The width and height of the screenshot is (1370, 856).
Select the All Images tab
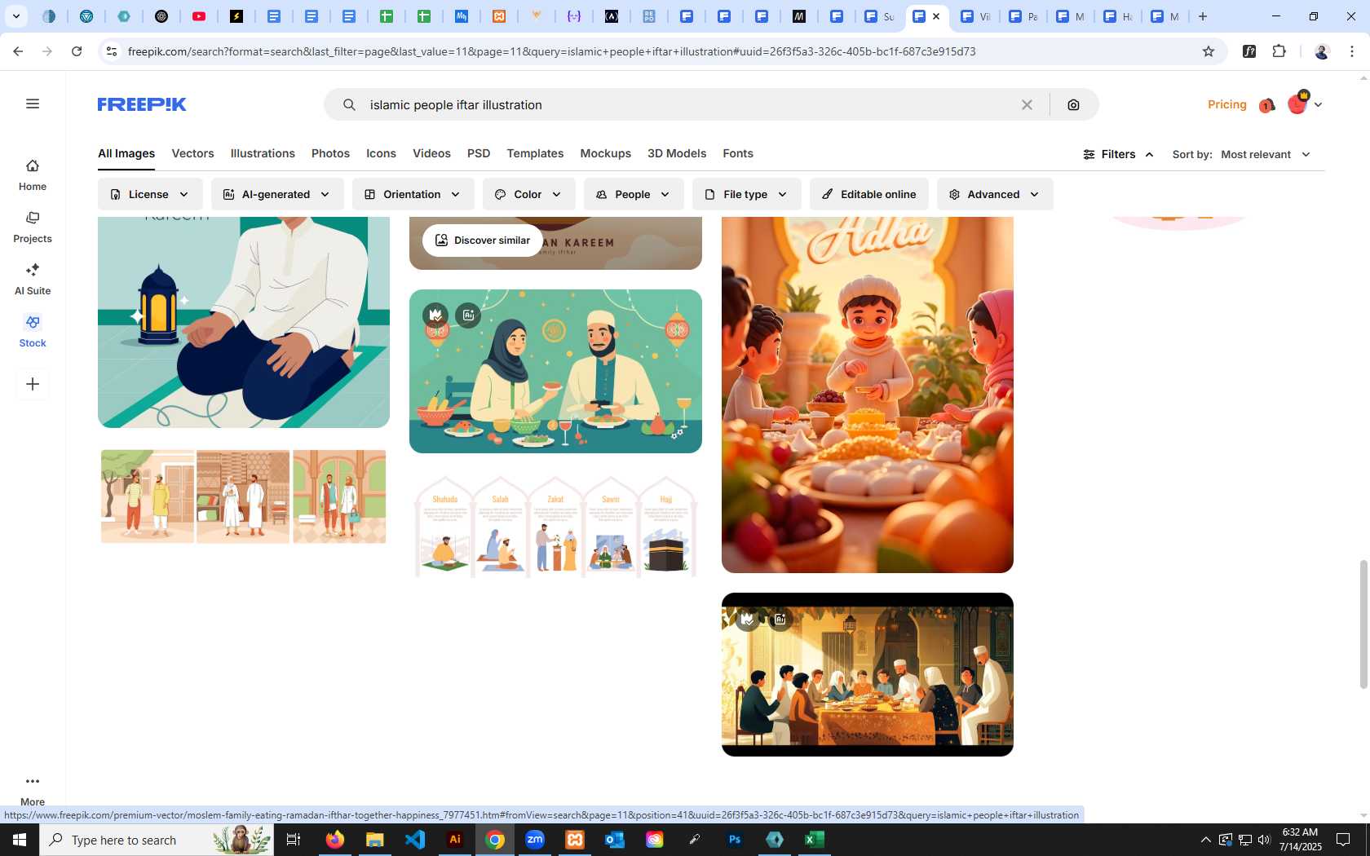coord(126,153)
